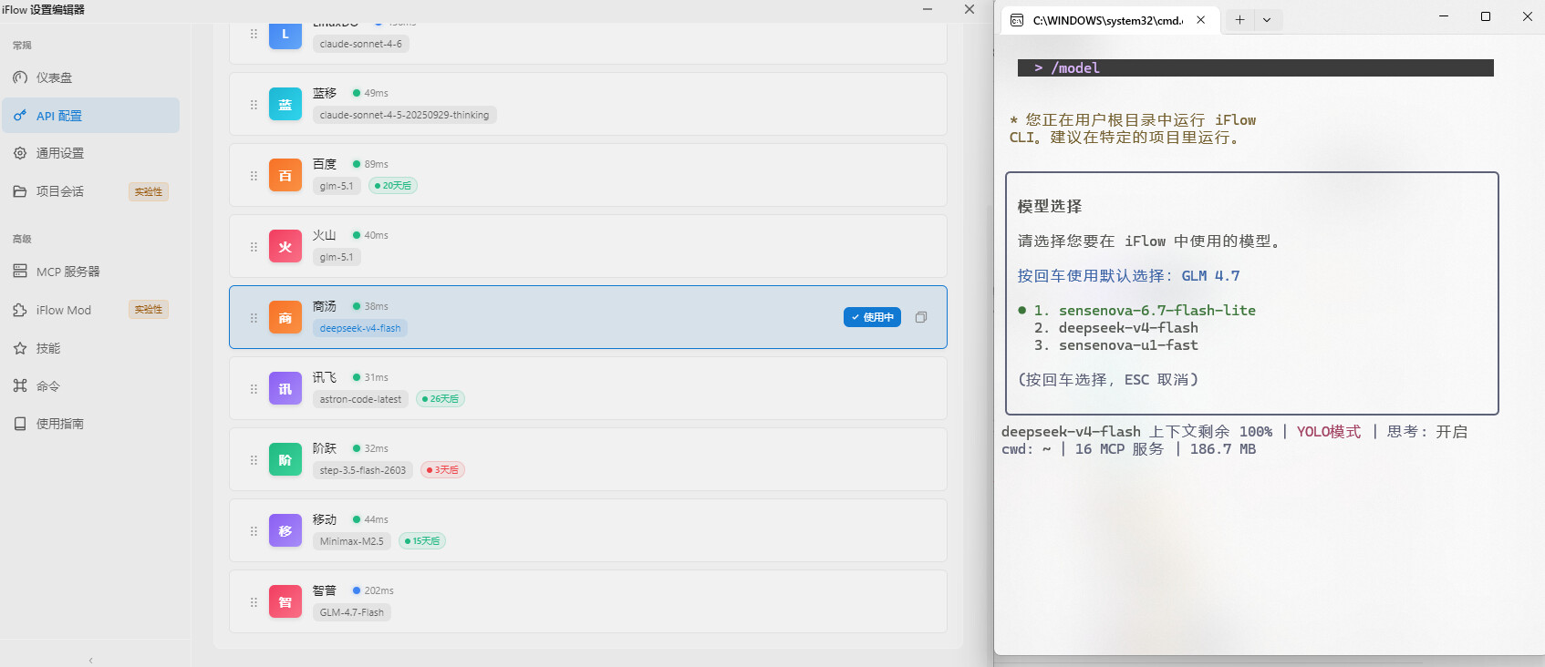Click the purple 移动 provider avatar
The height and width of the screenshot is (667, 1545).
[285, 531]
